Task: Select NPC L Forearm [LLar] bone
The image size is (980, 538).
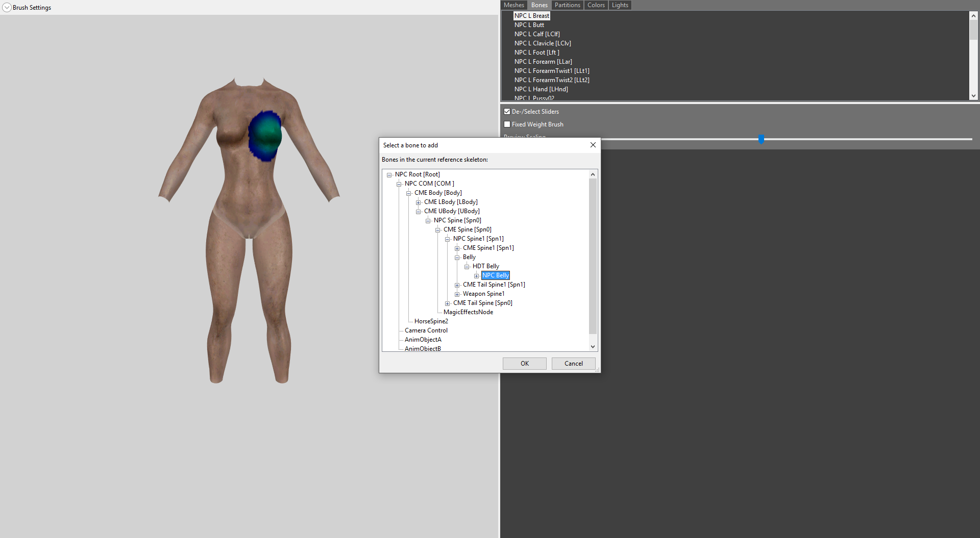Action: [x=543, y=62]
